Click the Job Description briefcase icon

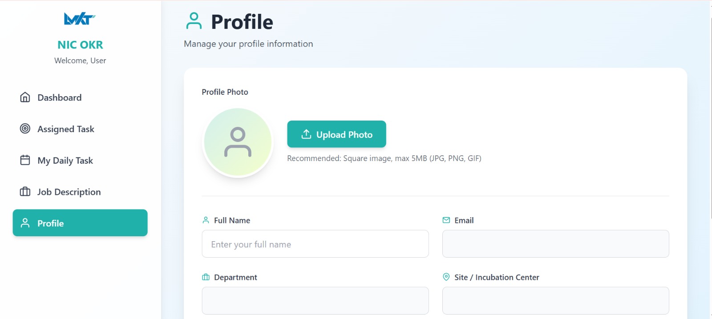tap(25, 192)
